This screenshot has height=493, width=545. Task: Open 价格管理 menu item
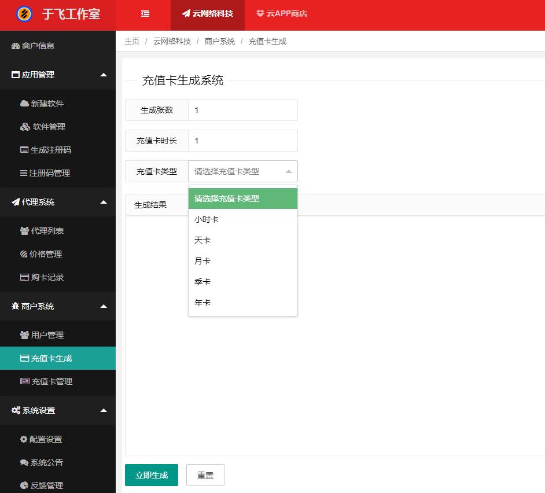[x=58, y=254]
